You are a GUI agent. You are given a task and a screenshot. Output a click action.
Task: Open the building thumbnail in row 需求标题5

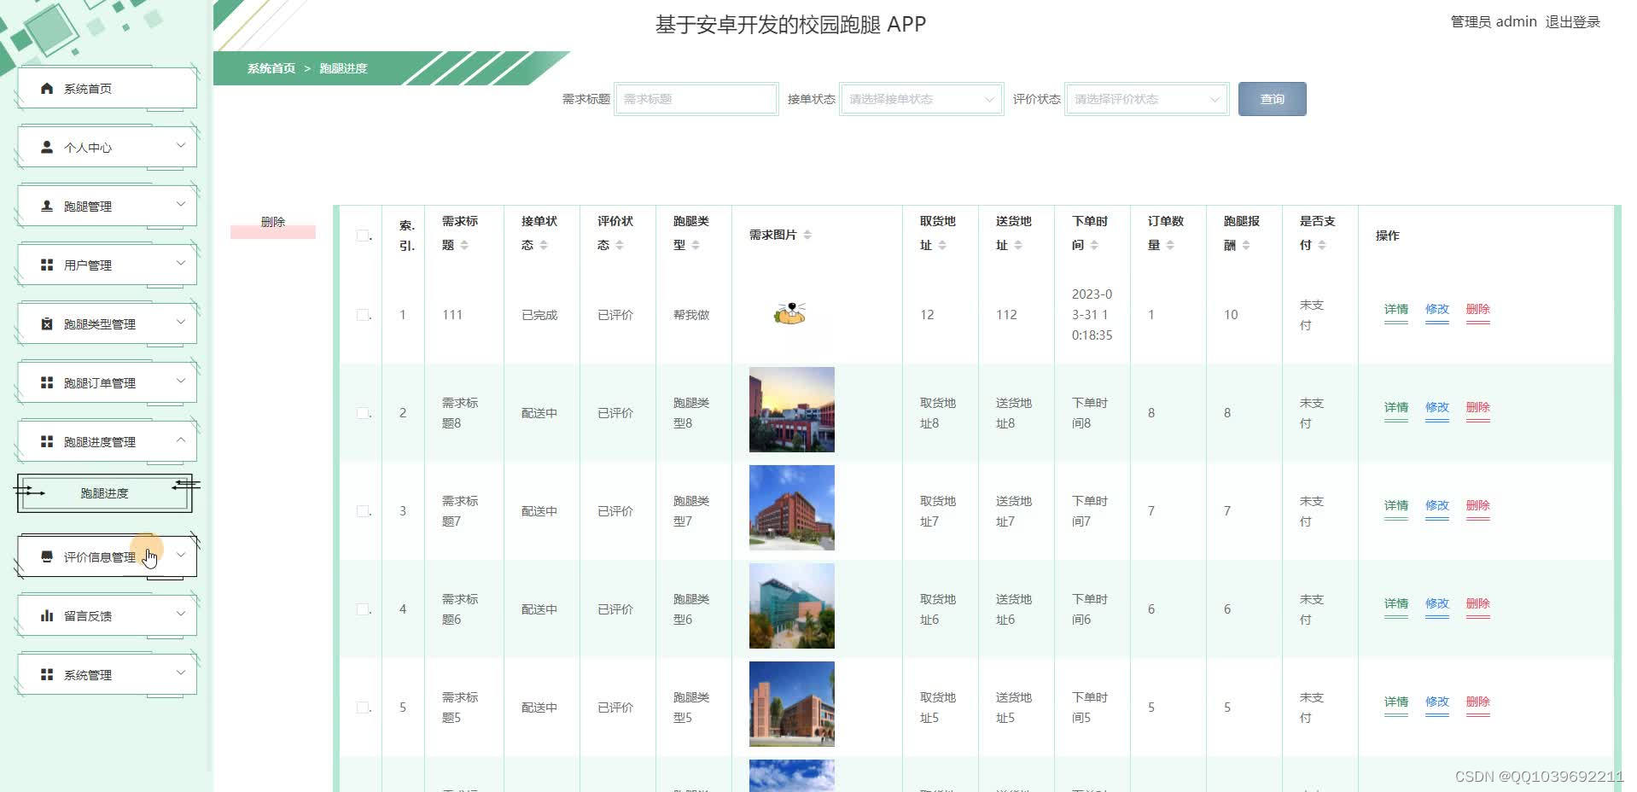(792, 704)
